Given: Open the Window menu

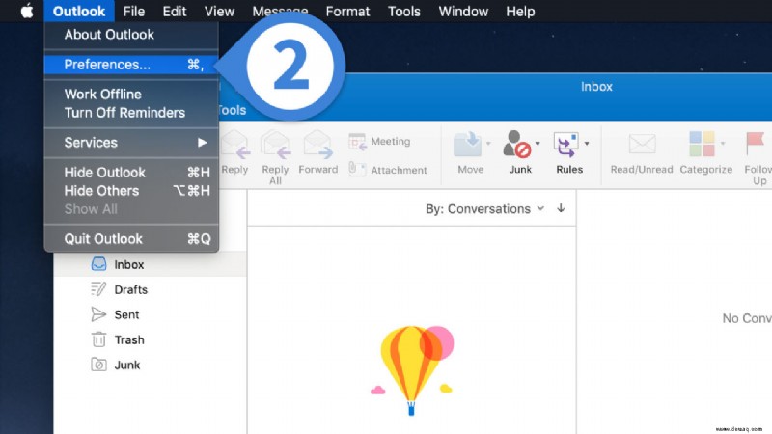Looking at the screenshot, I should [x=463, y=11].
